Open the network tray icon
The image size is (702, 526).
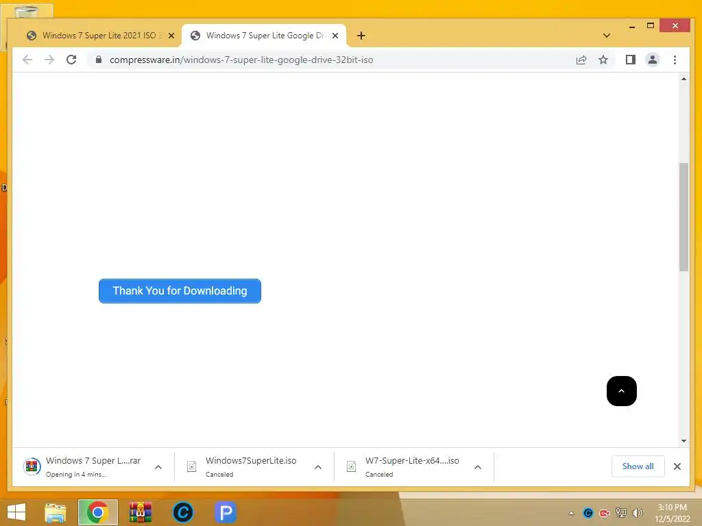621,513
